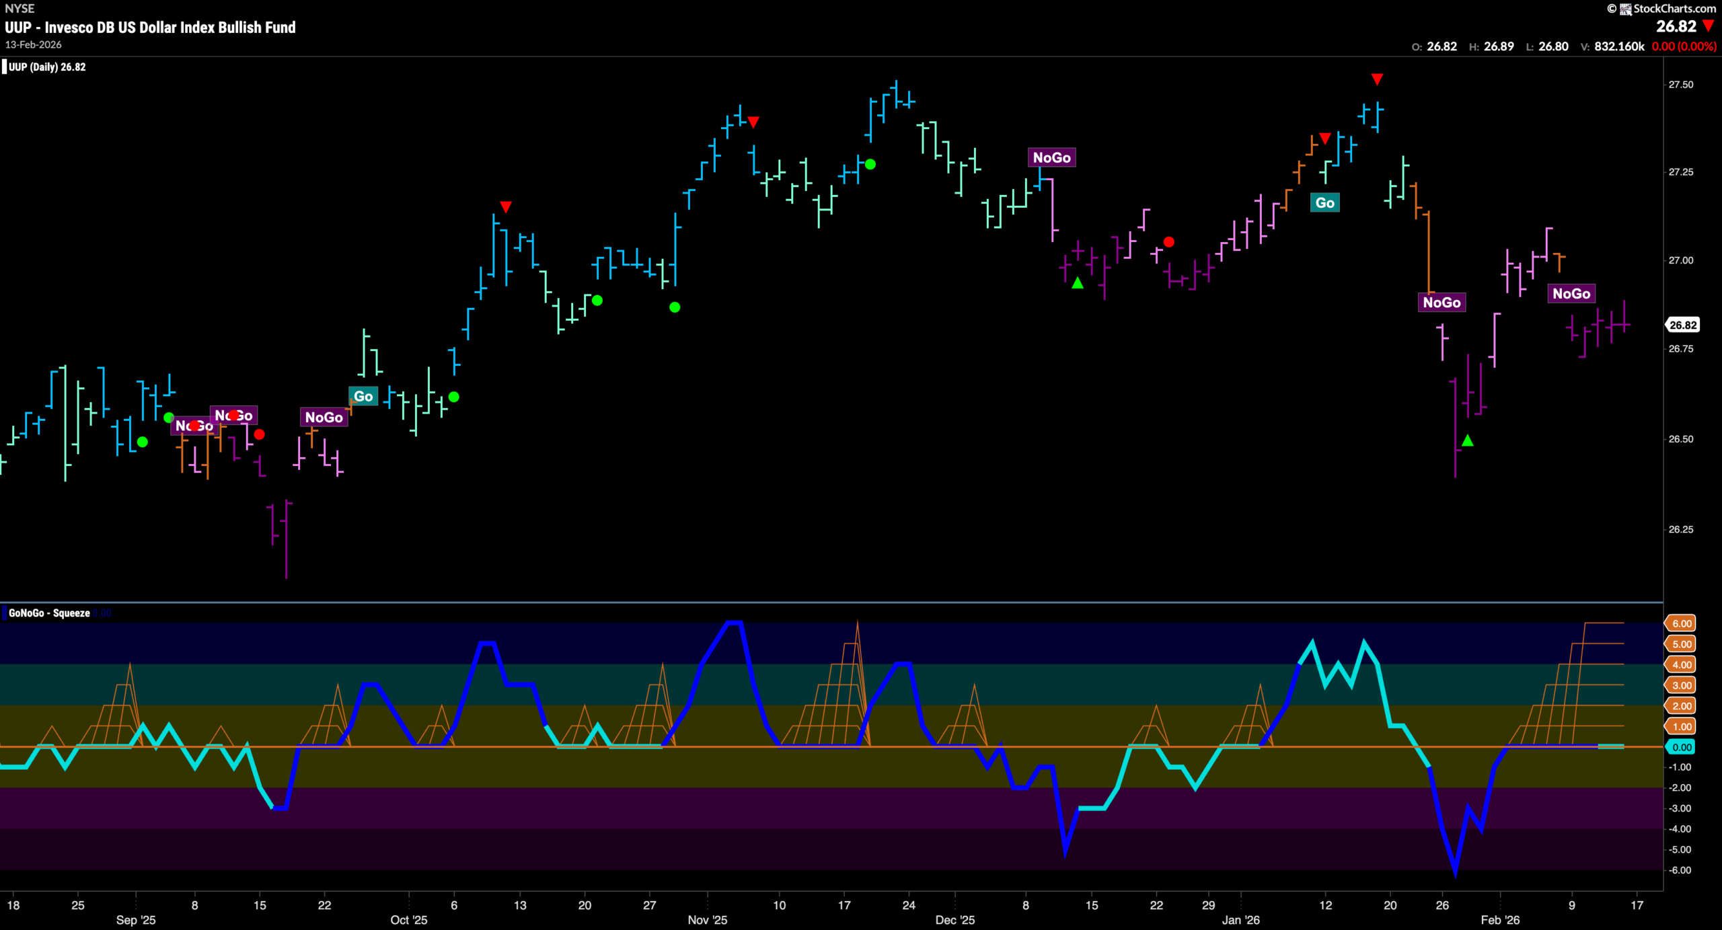Click green circle marker near October 6

click(x=454, y=397)
